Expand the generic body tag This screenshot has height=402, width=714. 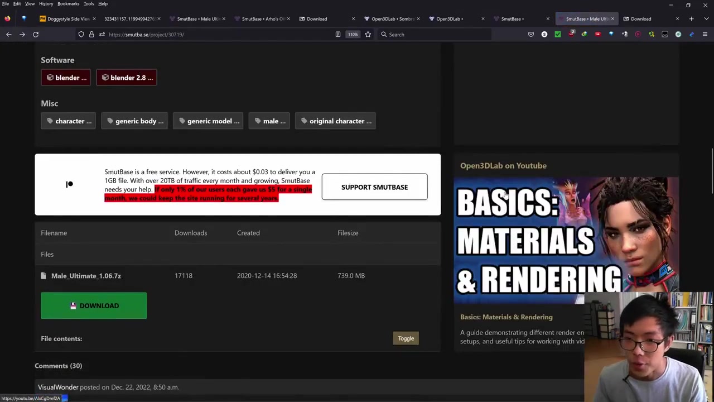click(134, 121)
